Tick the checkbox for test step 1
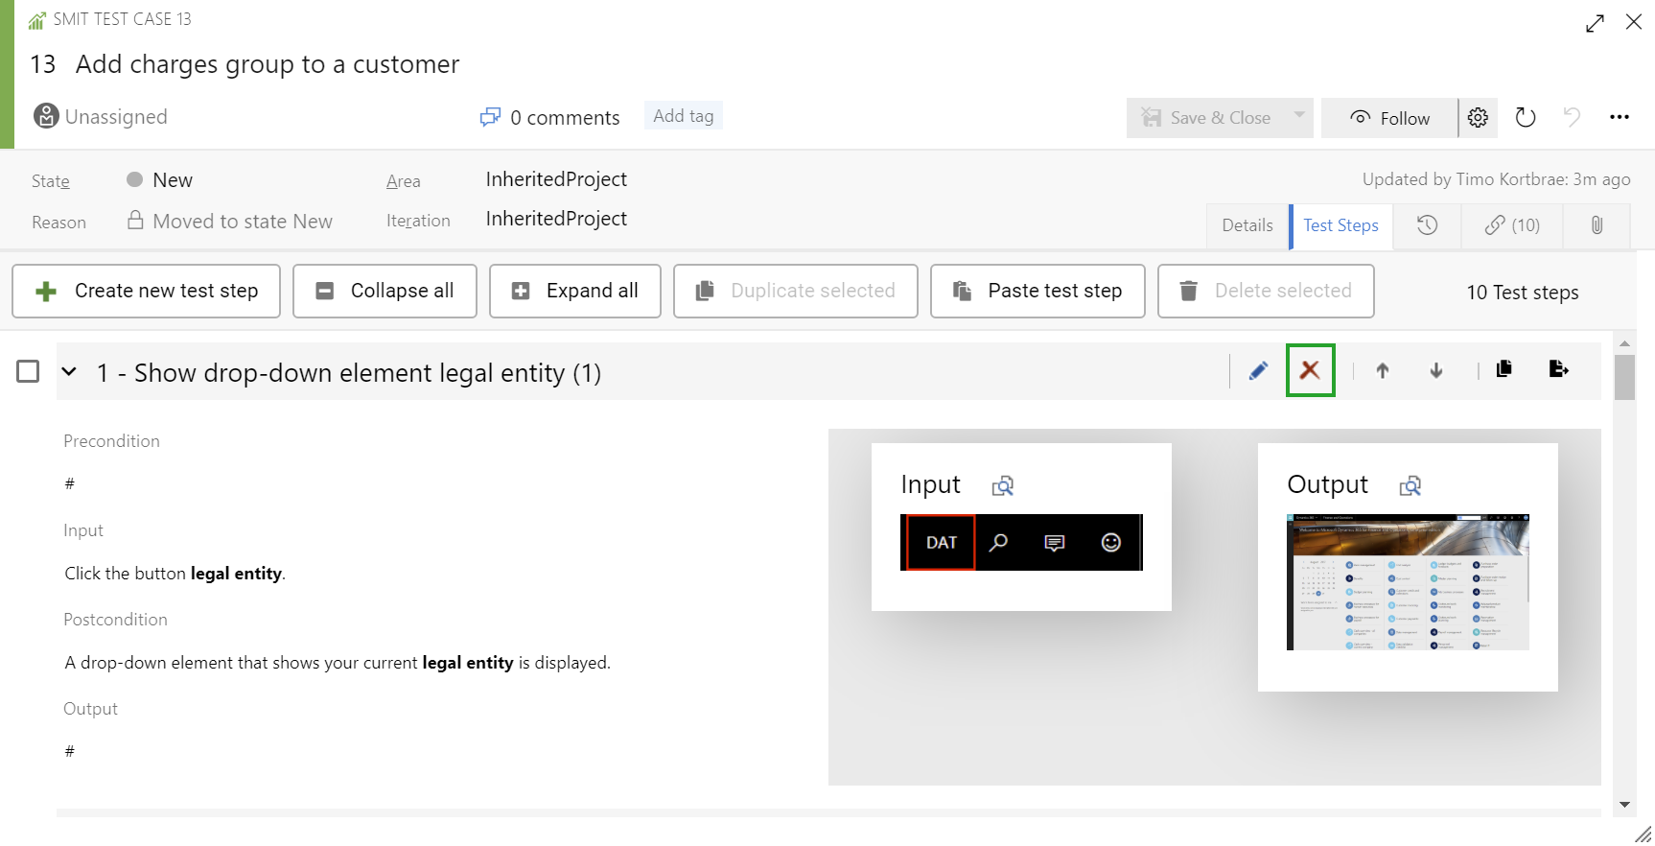 (29, 371)
